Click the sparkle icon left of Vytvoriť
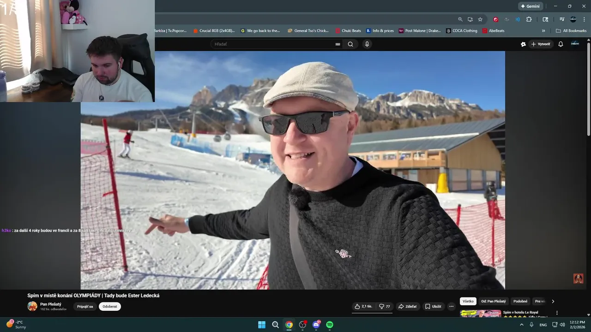 coord(523,44)
